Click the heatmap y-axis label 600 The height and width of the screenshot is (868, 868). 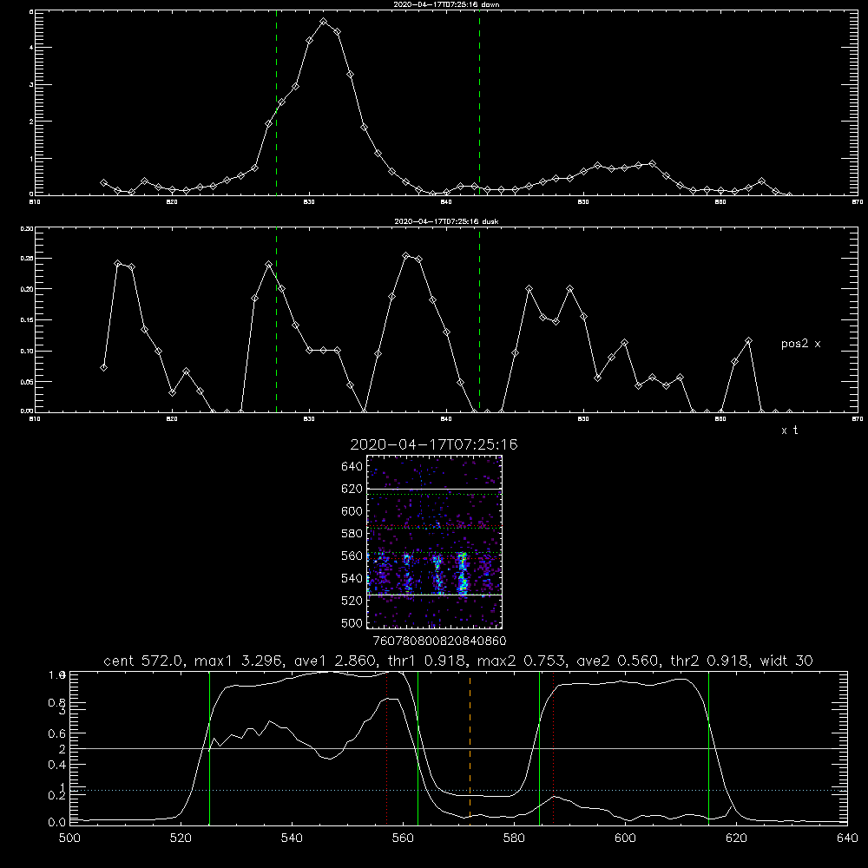(352, 511)
